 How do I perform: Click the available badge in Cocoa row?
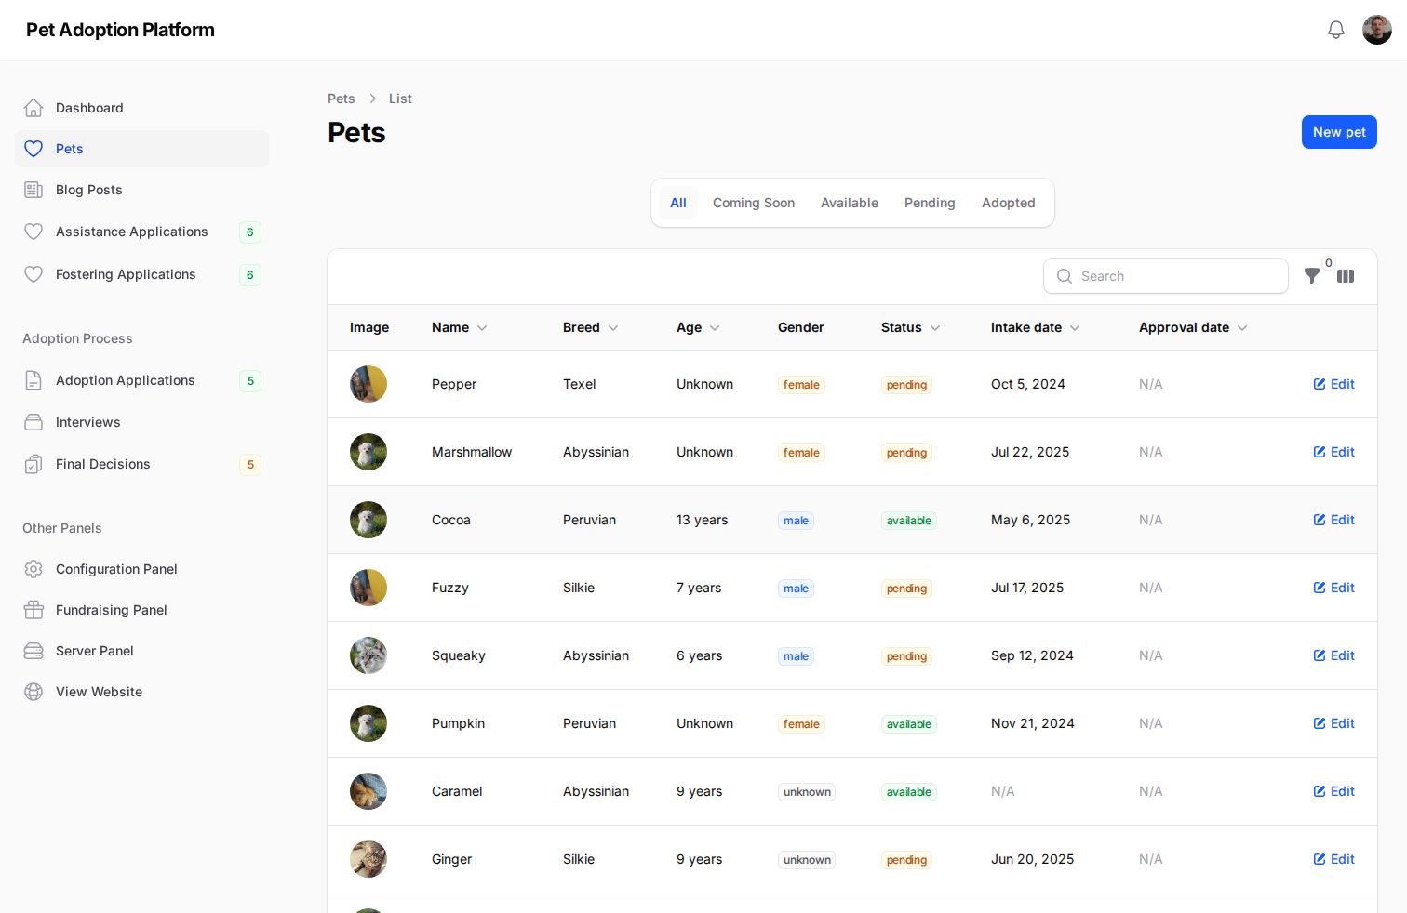909,521
